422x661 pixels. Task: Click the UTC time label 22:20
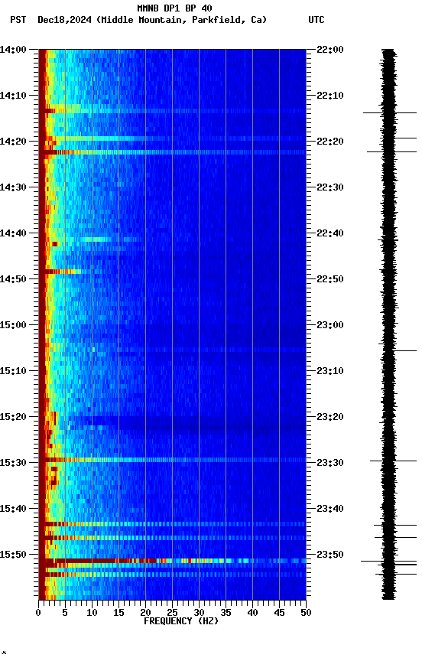pos(330,142)
